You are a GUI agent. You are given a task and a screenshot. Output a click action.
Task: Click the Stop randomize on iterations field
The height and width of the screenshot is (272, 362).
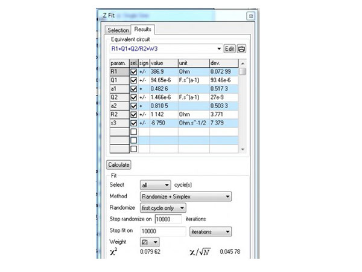point(172,219)
